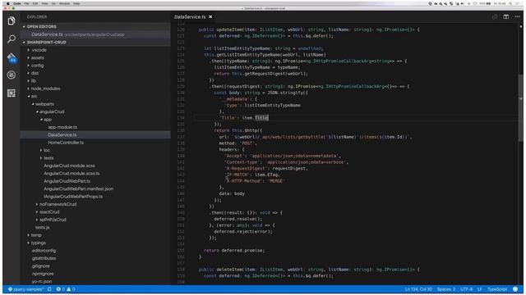This screenshot has width=526, height=295.
Task: Open the Edit menu
Action: (x=35, y=3)
